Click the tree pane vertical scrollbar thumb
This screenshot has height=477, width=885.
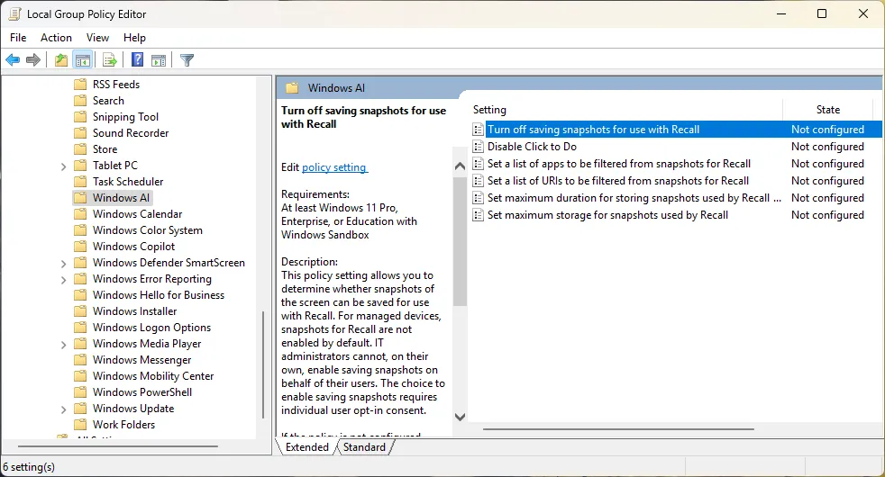pyautogui.click(x=263, y=364)
